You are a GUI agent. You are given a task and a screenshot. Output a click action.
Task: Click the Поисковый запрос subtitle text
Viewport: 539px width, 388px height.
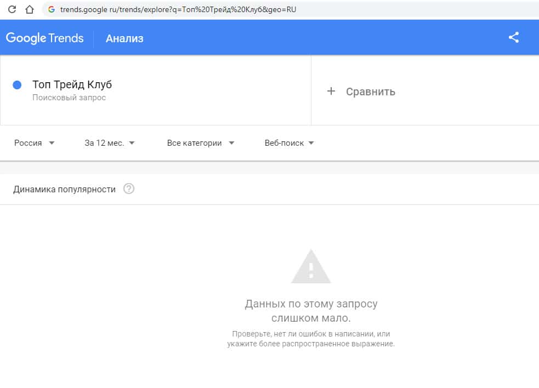tap(69, 98)
